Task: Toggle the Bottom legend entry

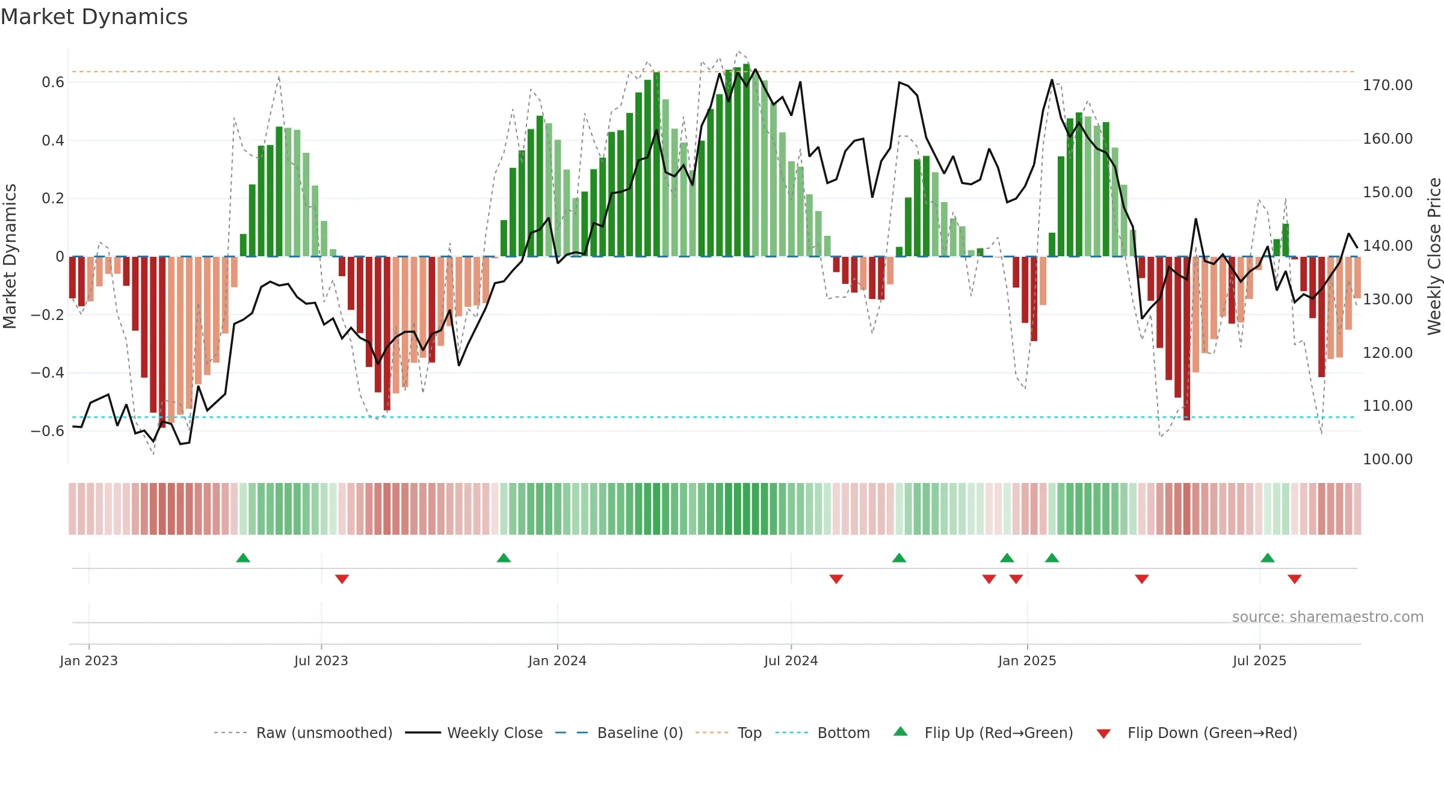Action: (844, 733)
